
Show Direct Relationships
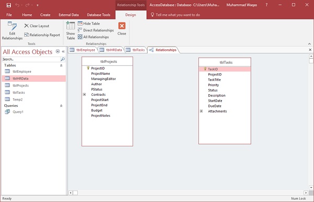[x=96, y=30]
